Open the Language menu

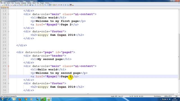click(24, 3)
